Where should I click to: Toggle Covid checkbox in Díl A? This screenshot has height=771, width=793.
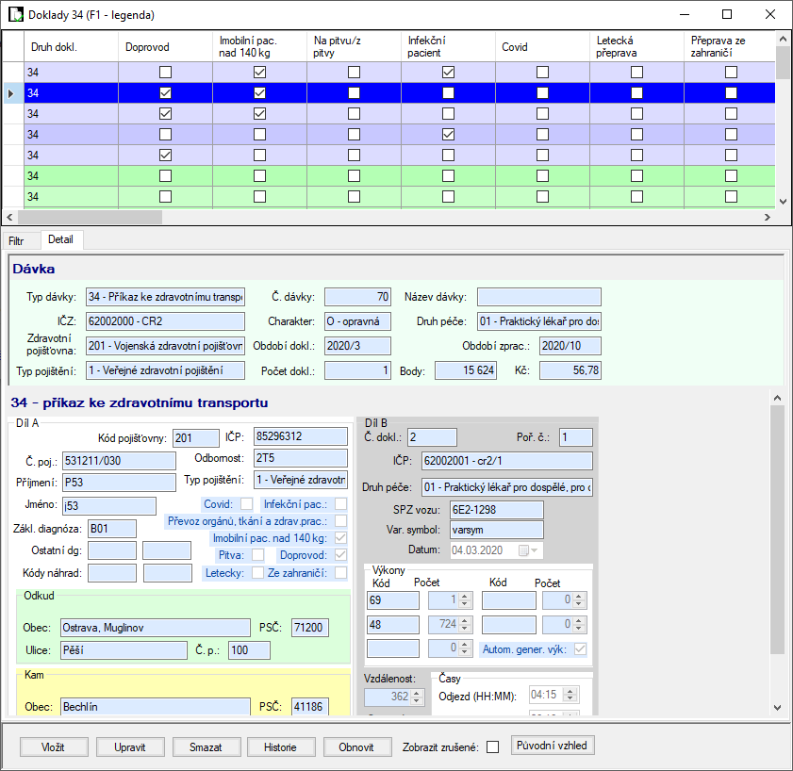click(x=246, y=504)
